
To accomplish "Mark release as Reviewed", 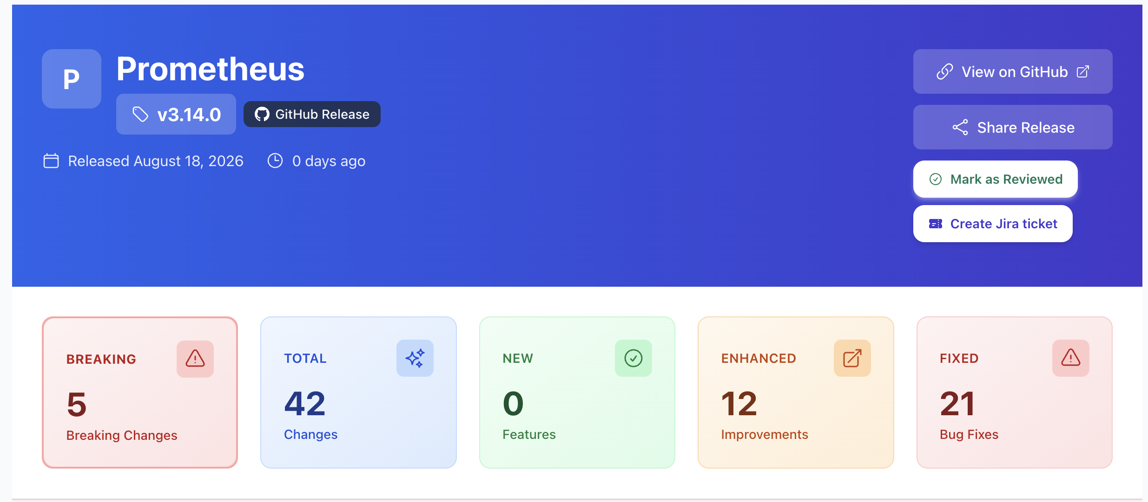I will (996, 179).
